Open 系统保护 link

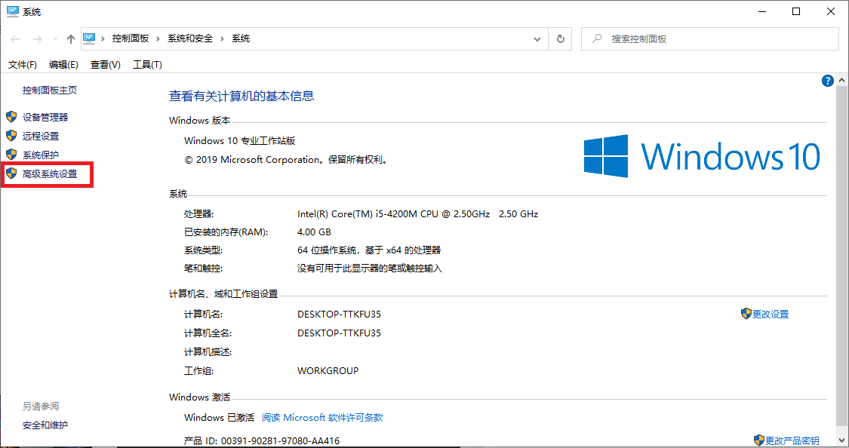pos(41,155)
